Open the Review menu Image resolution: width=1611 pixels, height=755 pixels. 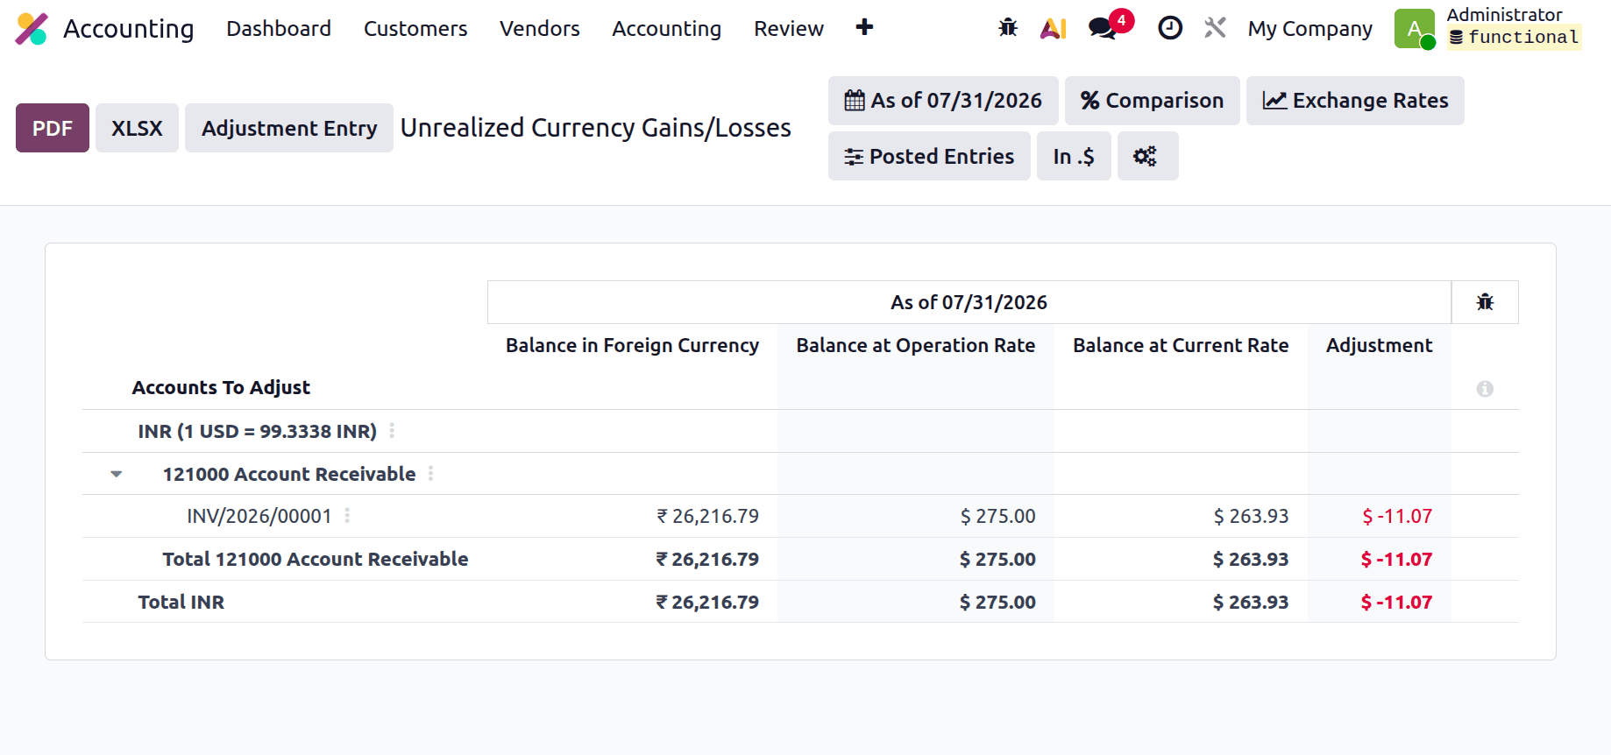click(789, 29)
